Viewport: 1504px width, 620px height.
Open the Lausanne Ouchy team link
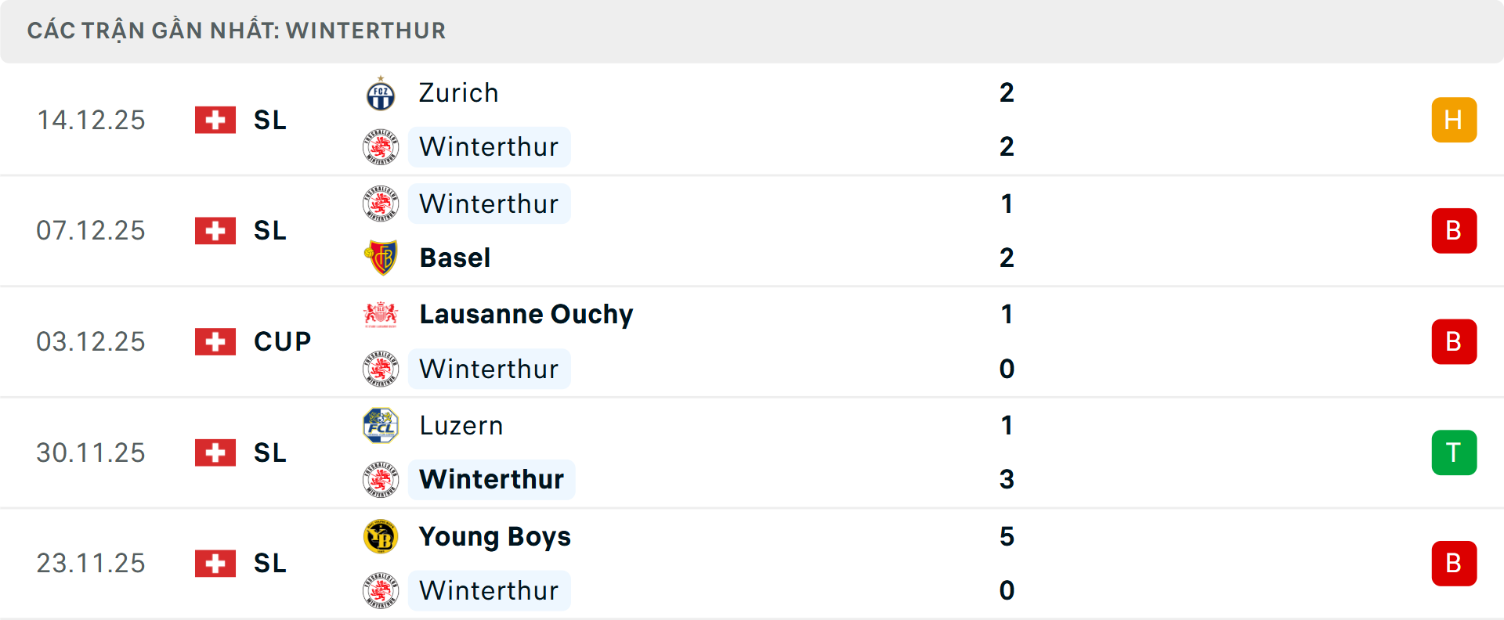point(526,314)
